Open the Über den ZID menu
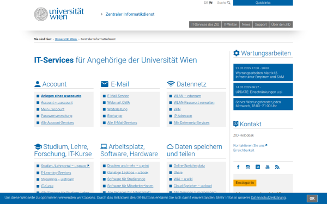This screenshot has height=204, width=327. pos(281,24)
